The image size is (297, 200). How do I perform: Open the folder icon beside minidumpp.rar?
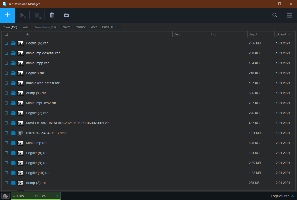[x=13, y=63]
